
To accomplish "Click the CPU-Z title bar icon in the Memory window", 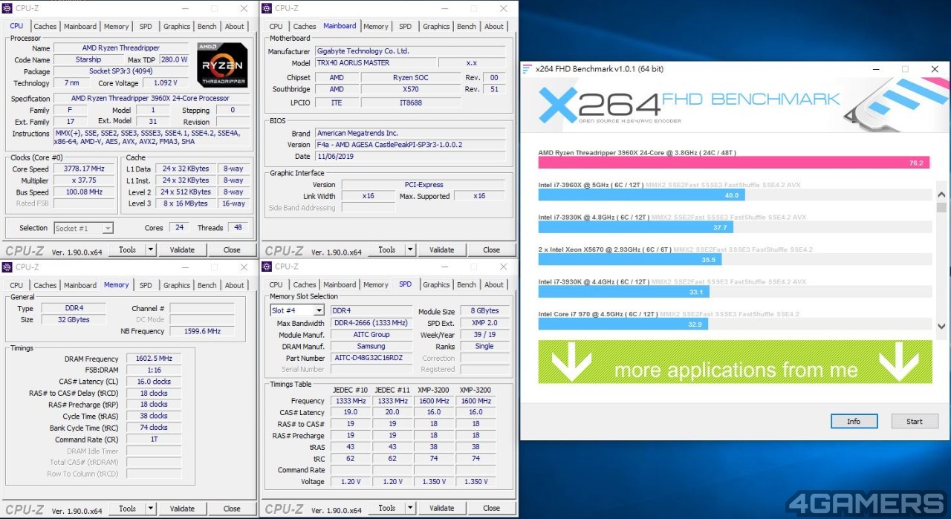I will (x=8, y=267).
